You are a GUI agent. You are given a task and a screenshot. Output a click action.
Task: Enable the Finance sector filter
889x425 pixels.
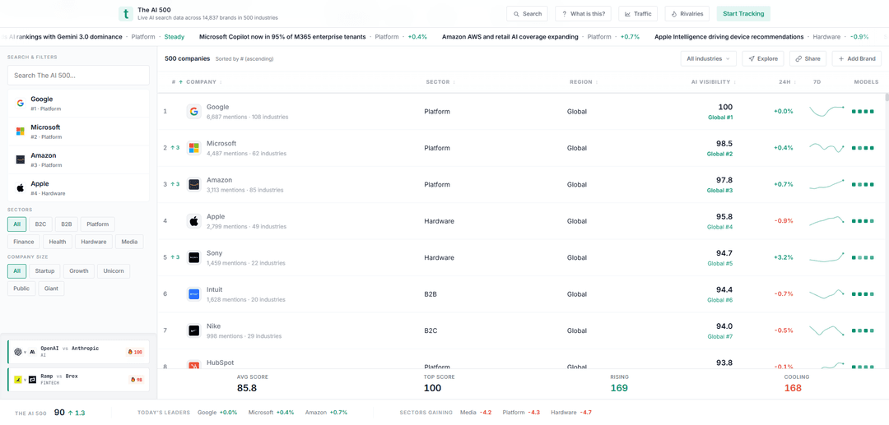[x=24, y=242]
